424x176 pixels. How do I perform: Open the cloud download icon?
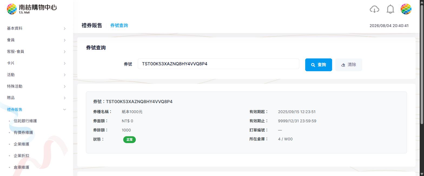tap(374, 9)
